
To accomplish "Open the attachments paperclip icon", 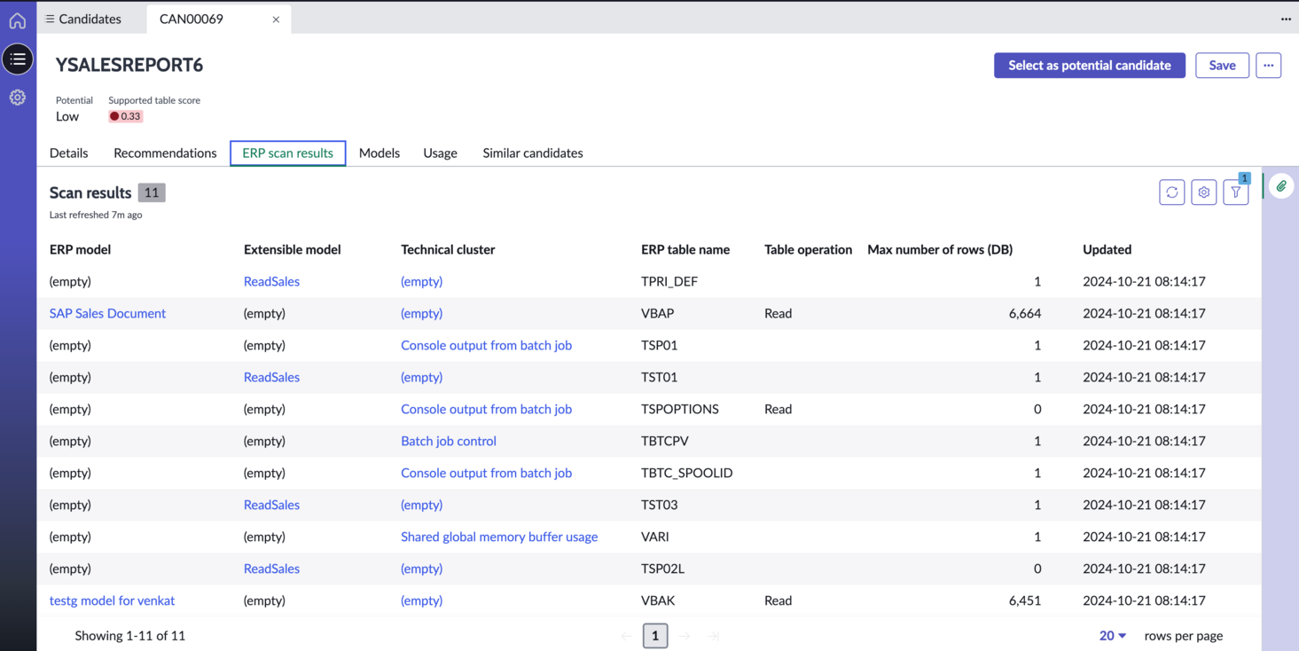I will coord(1281,186).
